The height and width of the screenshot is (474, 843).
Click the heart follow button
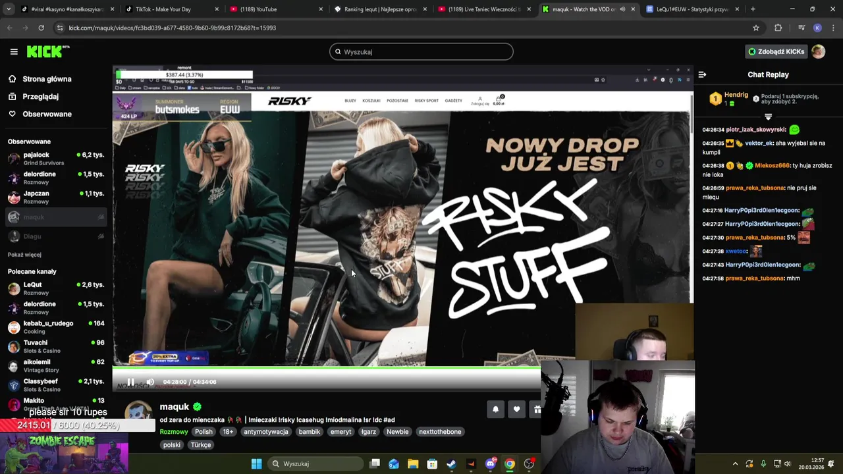516,409
